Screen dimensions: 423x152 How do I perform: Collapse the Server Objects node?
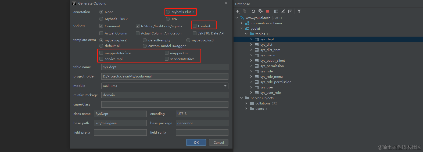242,98
